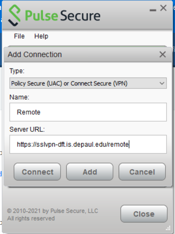Click the Type label above the dropdown
This screenshot has width=175, height=234.
point(17,71)
